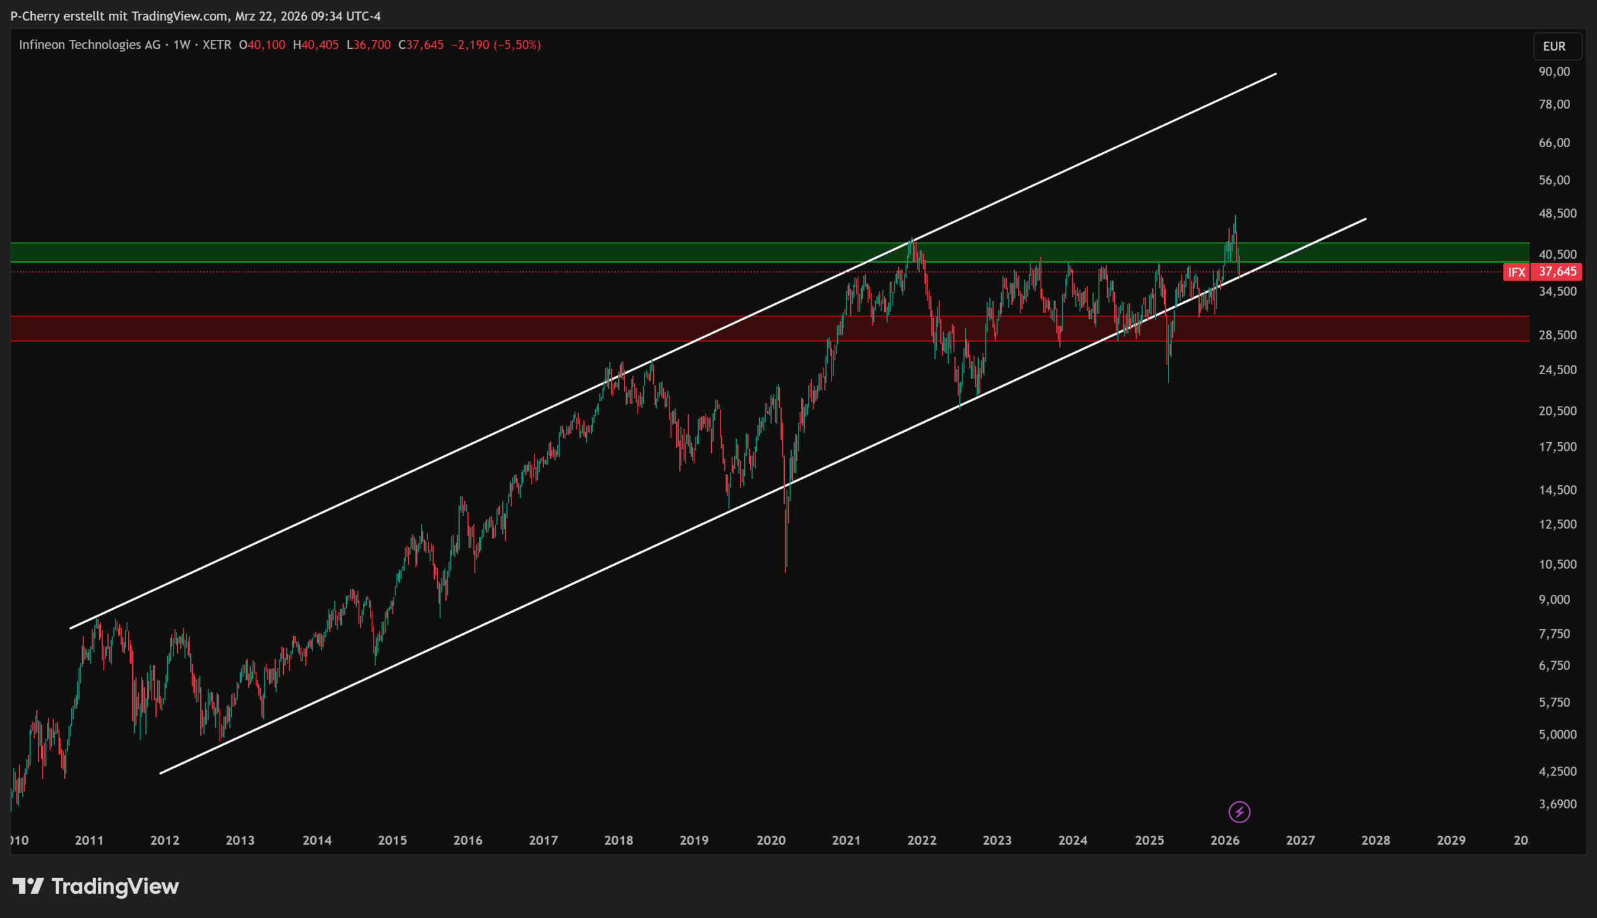Viewport: 1597px width, 918px height.
Task: Click the XETR exchange label
Action: 216,45
